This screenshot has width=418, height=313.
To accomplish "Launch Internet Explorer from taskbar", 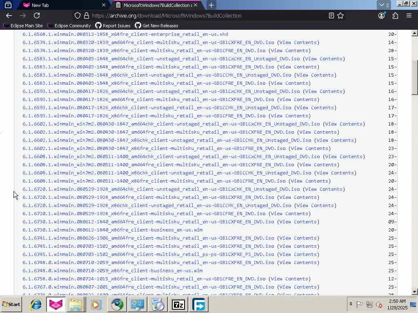I will click(x=36, y=304).
